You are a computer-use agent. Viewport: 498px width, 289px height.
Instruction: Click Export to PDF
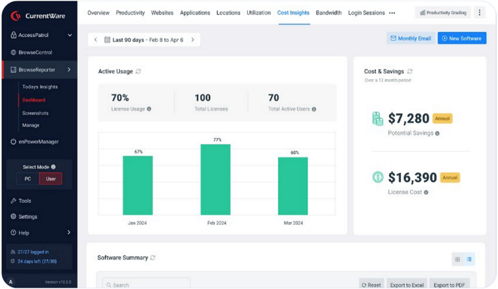click(449, 284)
